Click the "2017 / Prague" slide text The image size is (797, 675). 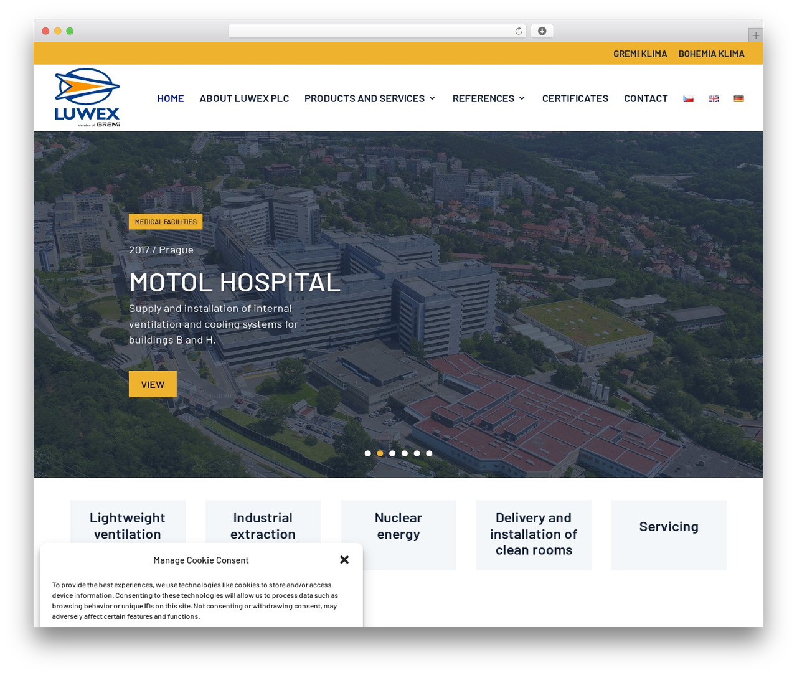coord(161,250)
